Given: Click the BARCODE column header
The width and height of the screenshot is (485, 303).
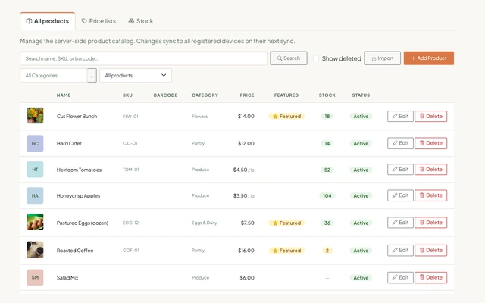Looking at the screenshot, I should 165,95.
